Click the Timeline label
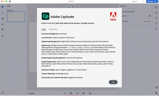The height and width of the screenshot is (96, 159). pos(32,93)
